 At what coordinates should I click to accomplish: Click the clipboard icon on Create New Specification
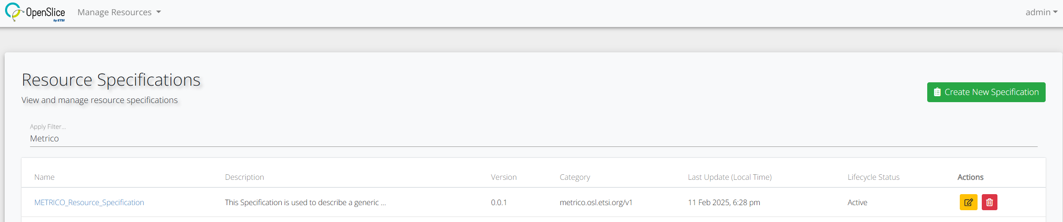click(937, 92)
